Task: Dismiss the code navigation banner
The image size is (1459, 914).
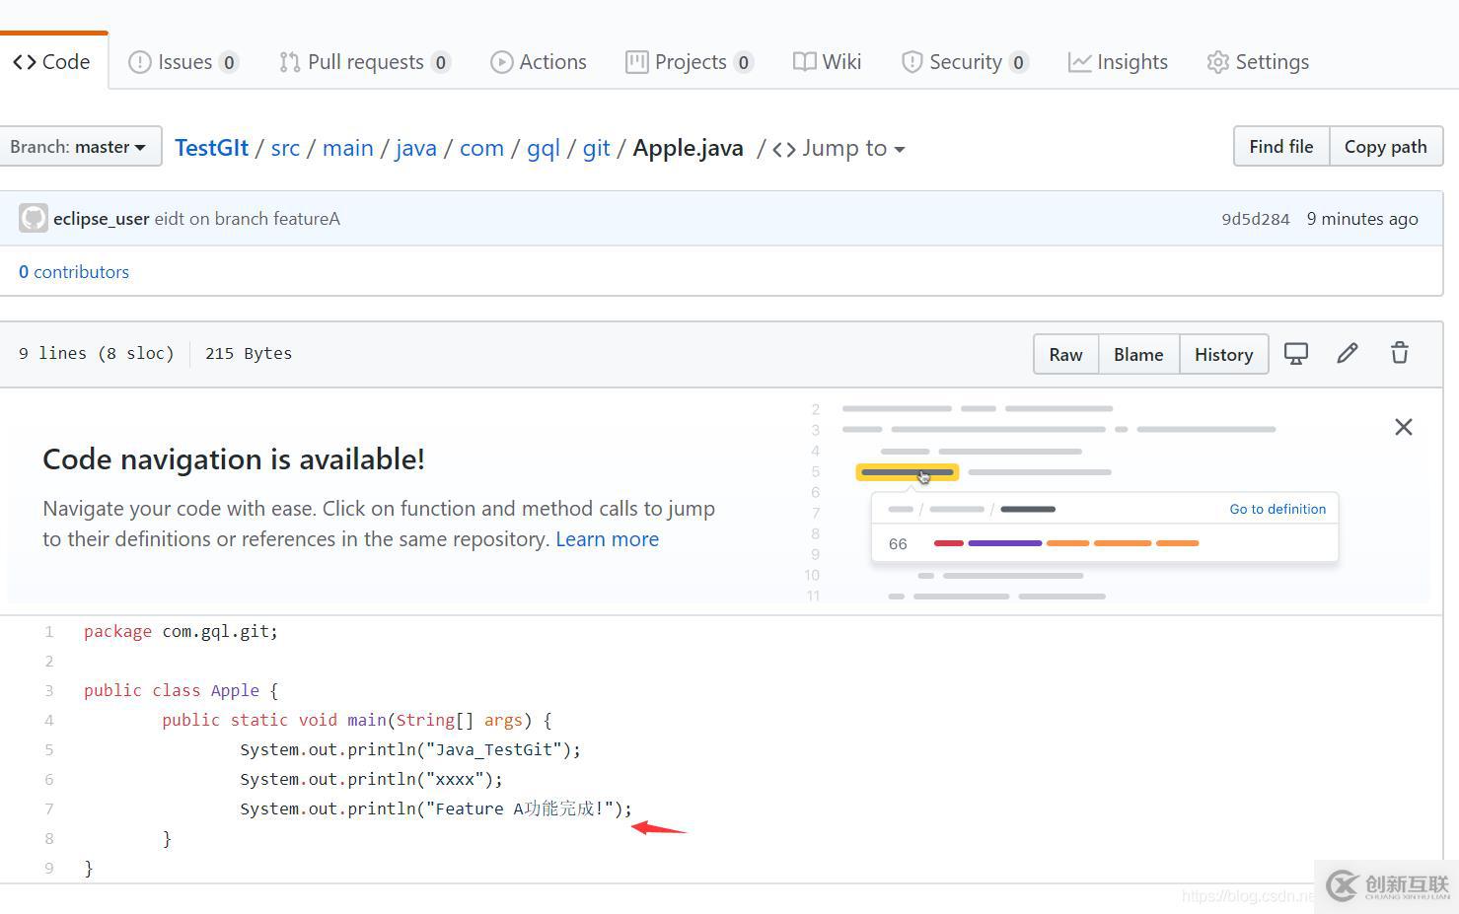Action: [x=1403, y=427]
